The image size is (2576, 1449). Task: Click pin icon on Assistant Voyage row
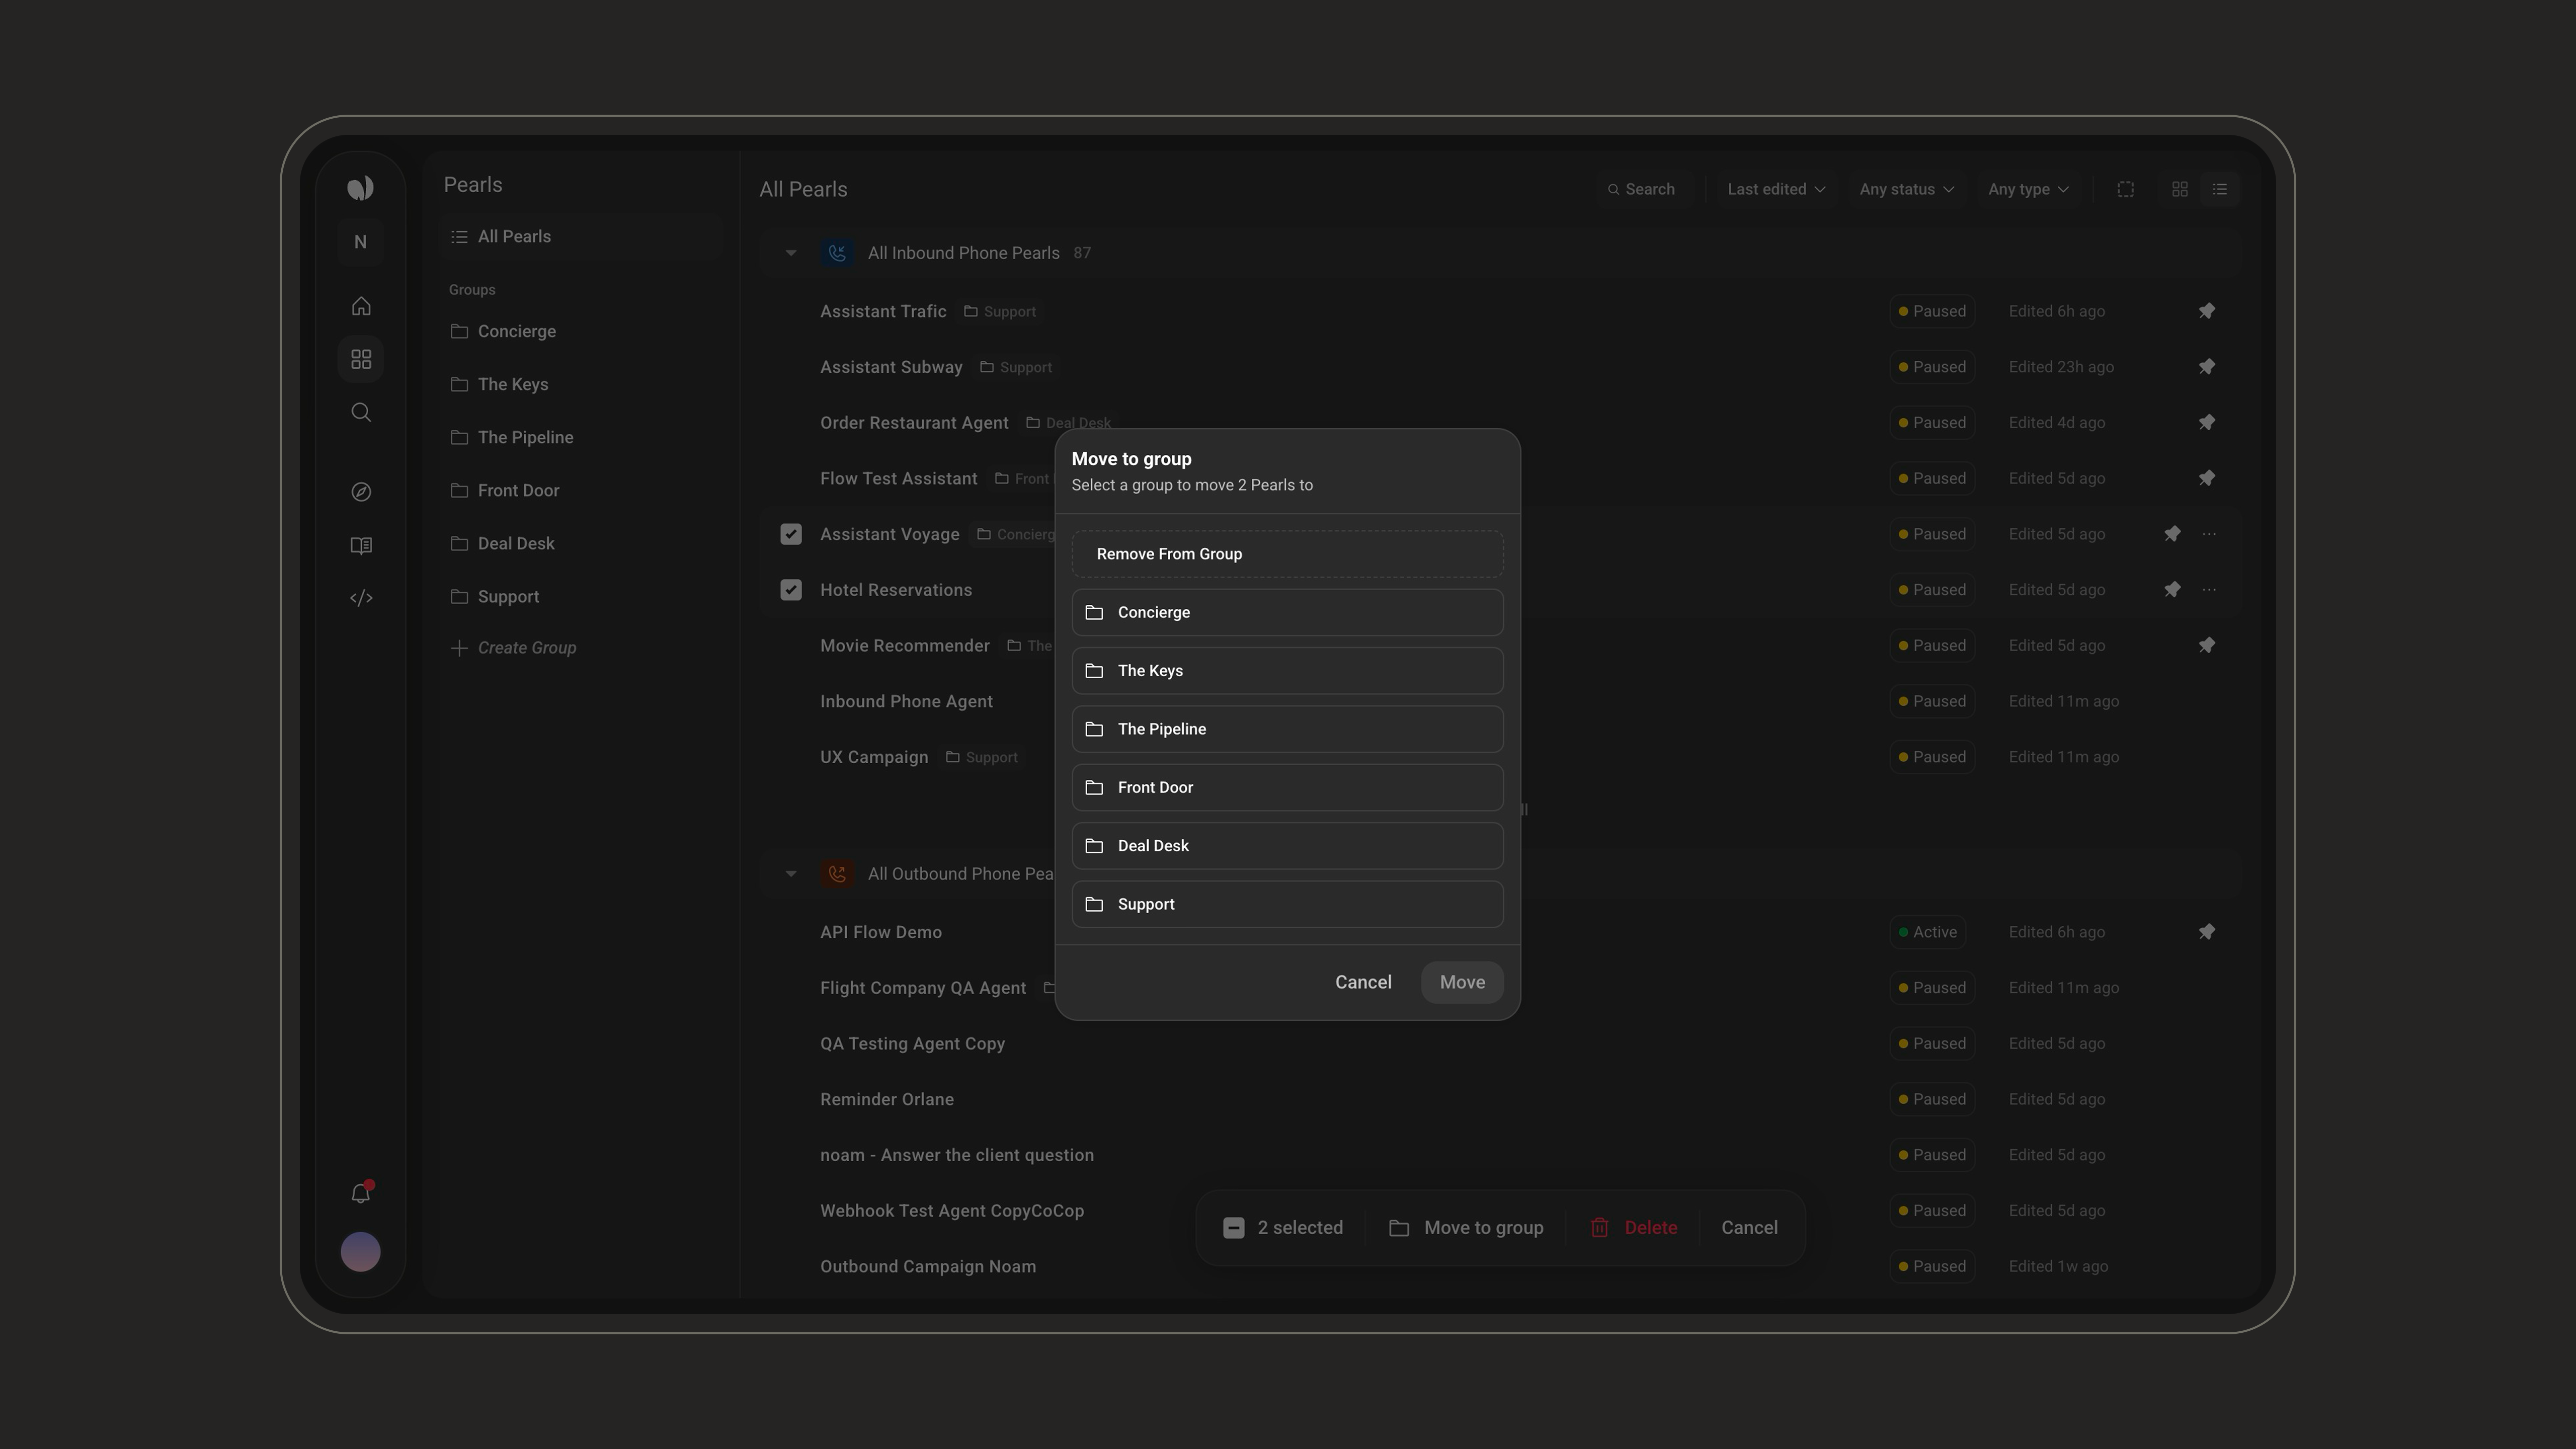(x=2172, y=534)
